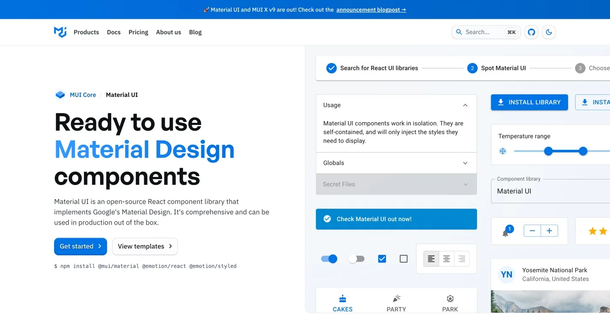The height and width of the screenshot is (320, 610).
Task: Click the first rating star
Action: pyautogui.click(x=593, y=231)
